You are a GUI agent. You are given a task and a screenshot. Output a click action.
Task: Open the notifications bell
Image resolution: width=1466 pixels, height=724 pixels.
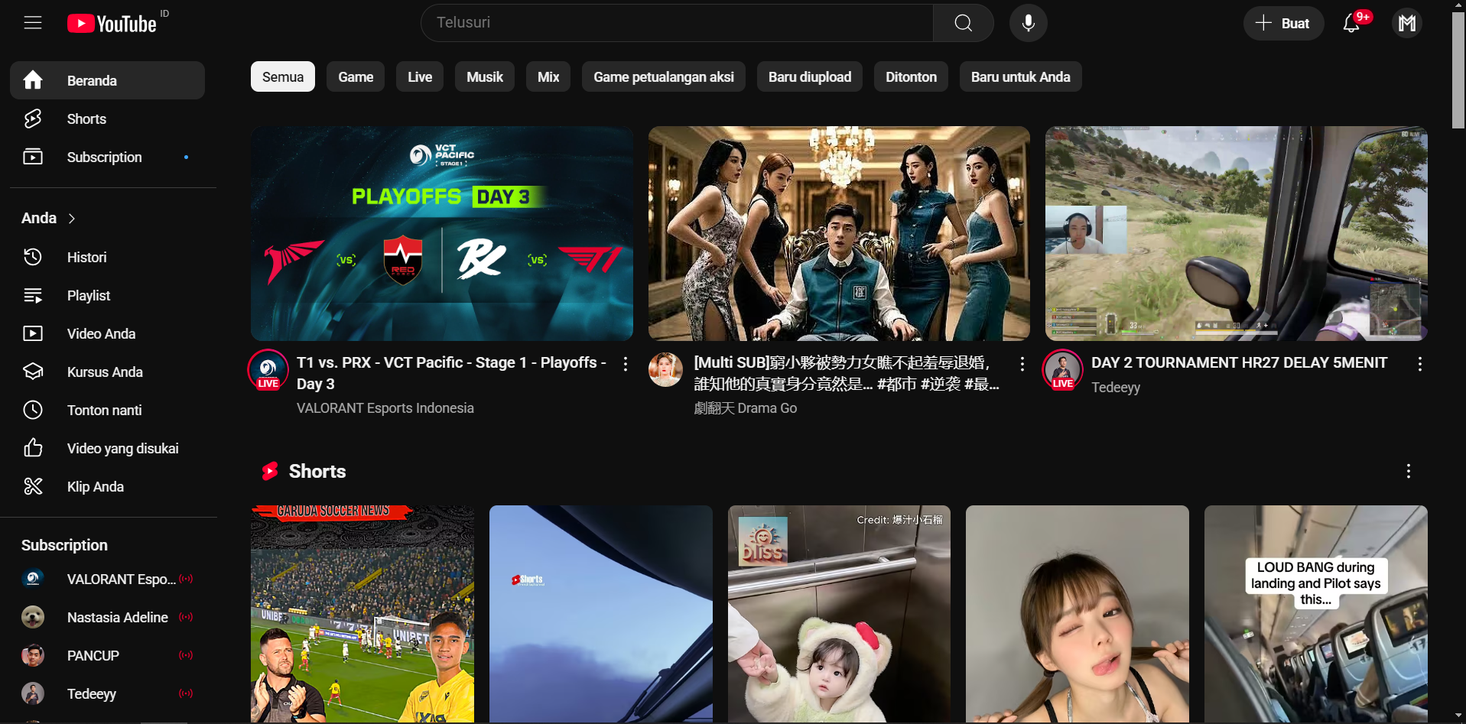(x=1352, y=24)
